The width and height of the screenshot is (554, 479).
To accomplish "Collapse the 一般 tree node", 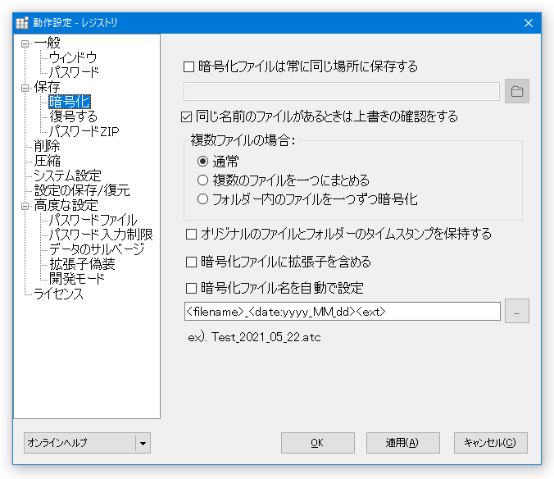I will (25, 43).
